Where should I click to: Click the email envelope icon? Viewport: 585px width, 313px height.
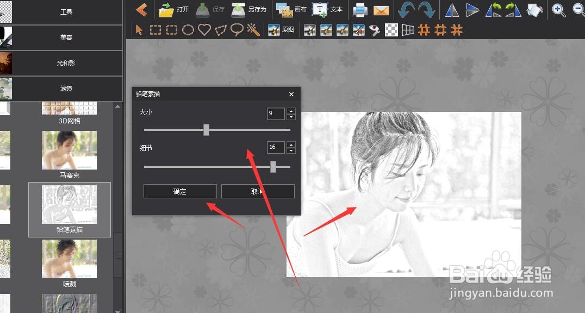click(381, 10)
